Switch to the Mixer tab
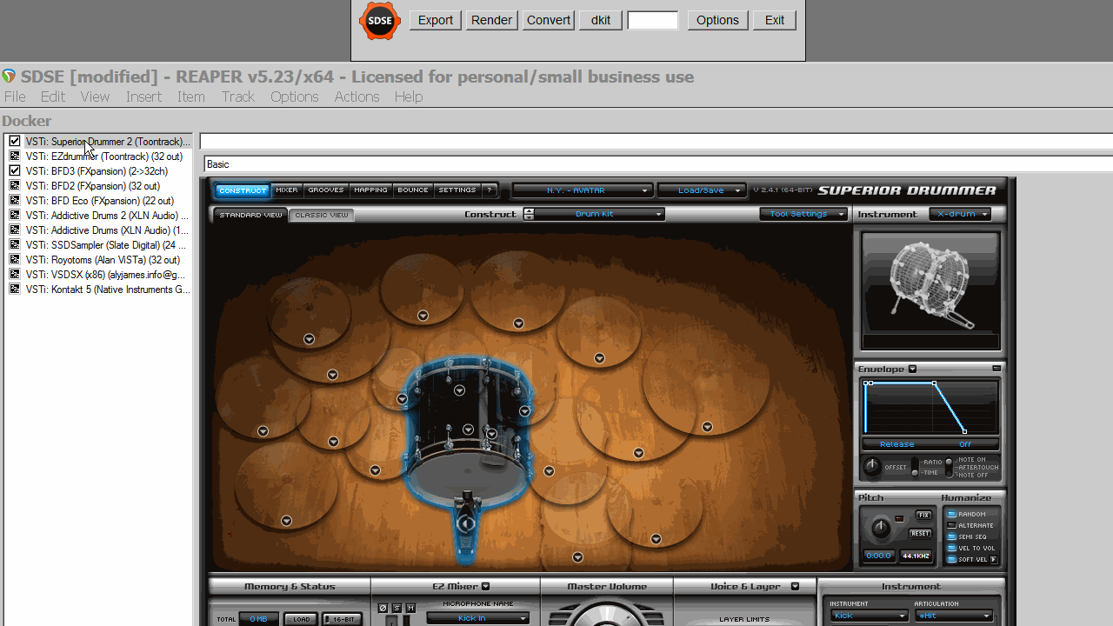Screen dimensions: 1113x626 coord(287,190)
